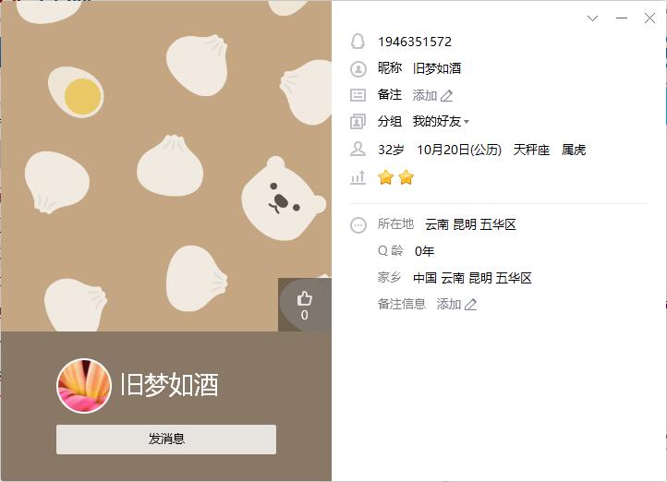667x482 pixels.
Task: Click the 发消息 send message button
Action: click(x=166, y=440)
